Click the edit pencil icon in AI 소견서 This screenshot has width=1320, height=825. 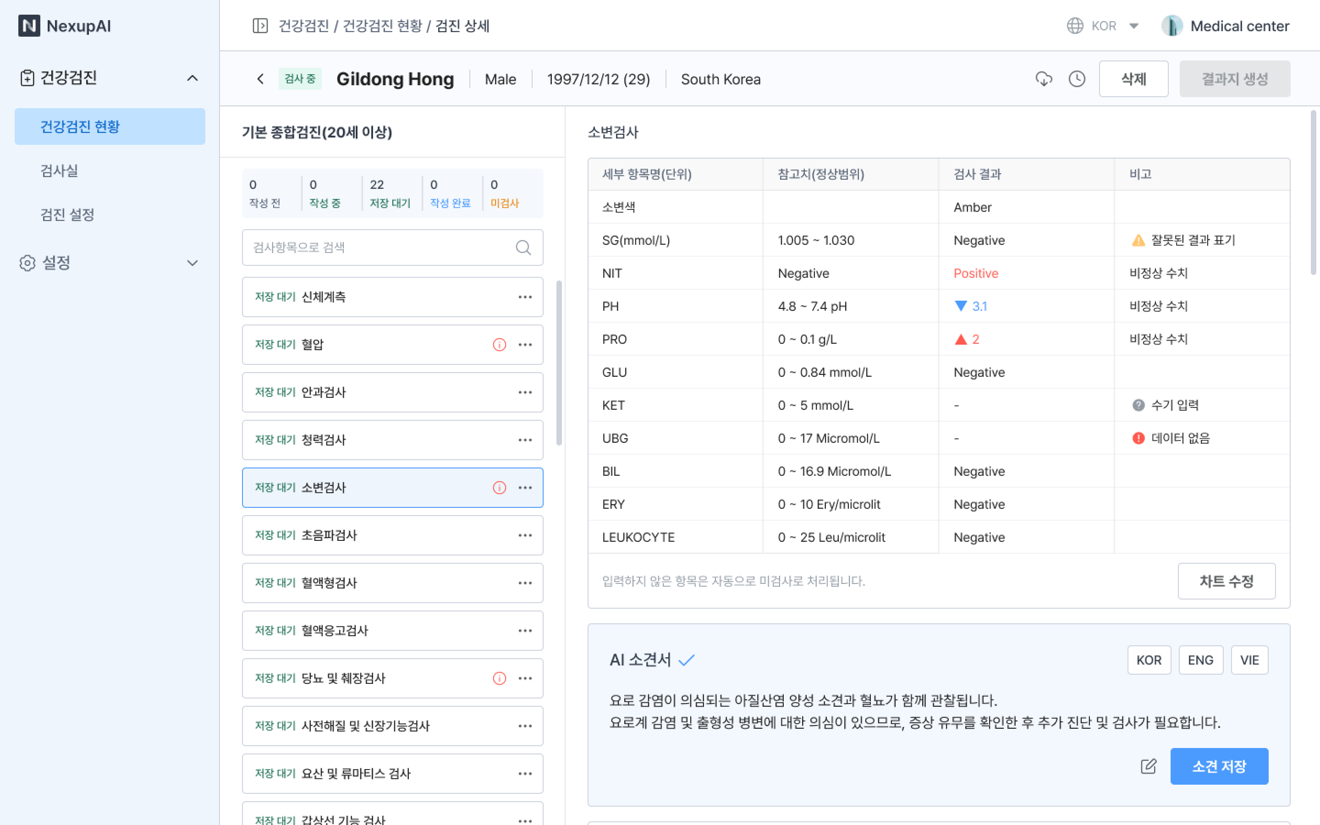[x=1148, y=766]
